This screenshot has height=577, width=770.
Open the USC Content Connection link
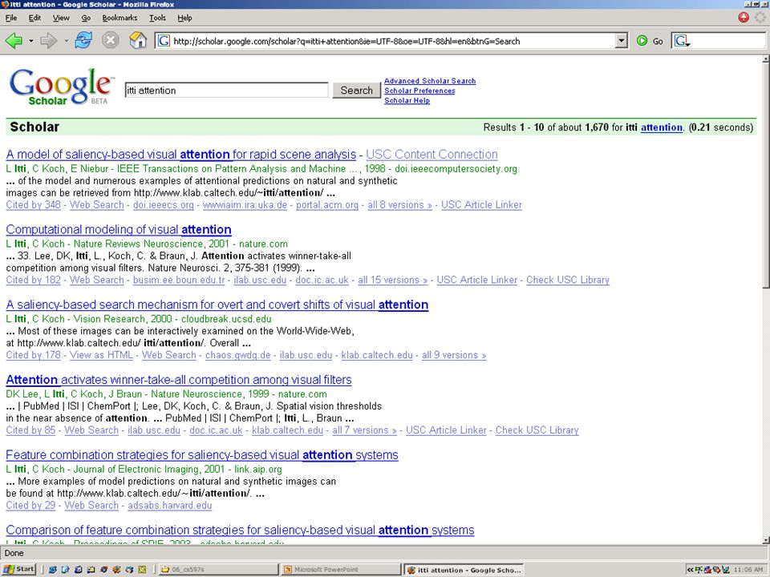pyautogui.click(x=432, y=155)
